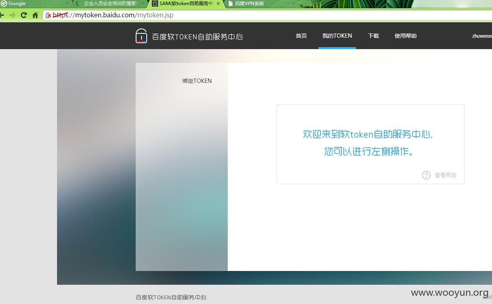The image size is (492, 304).
Task: Go to the 下载 page
Action: (x=373, y=36)
